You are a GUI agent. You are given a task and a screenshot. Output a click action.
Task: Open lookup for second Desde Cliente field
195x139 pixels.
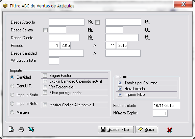click(147, 37)
